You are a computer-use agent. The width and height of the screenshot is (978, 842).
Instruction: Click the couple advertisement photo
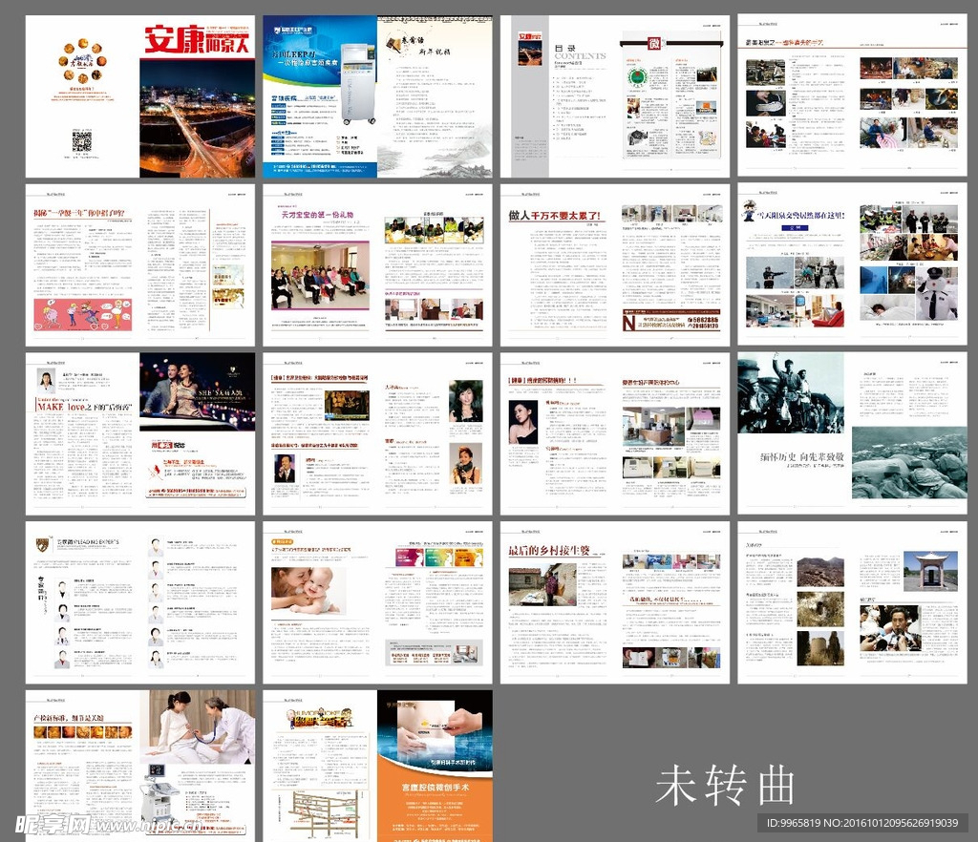point(197,391)
